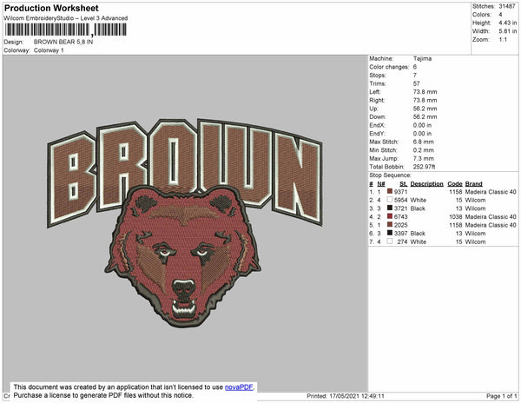Select the brown swatch beside 2025

[390, 225]
